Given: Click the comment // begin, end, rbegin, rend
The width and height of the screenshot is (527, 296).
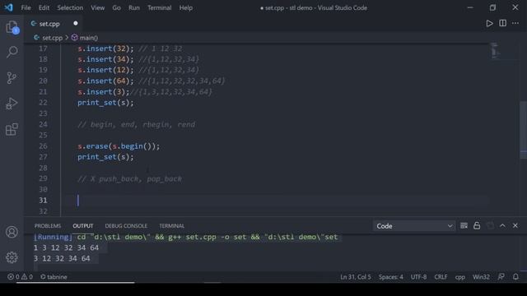Looking at the screenshot, I should coord(136,124).
